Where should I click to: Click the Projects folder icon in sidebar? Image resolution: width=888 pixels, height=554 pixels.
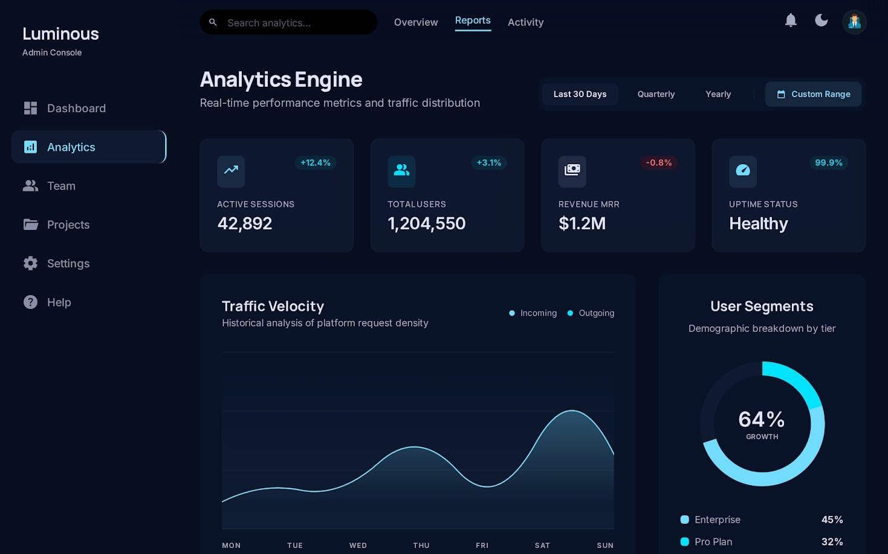pyautogui.click(x=30, y=224)
